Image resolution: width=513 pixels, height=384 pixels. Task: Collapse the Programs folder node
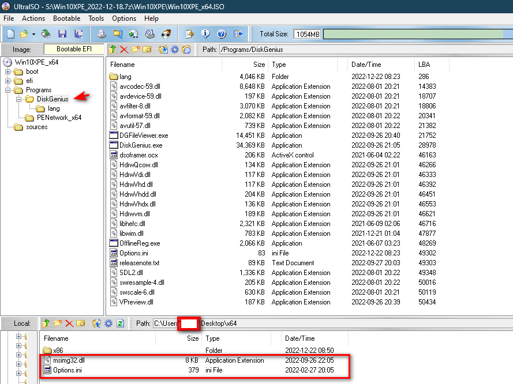click(8, 90)
